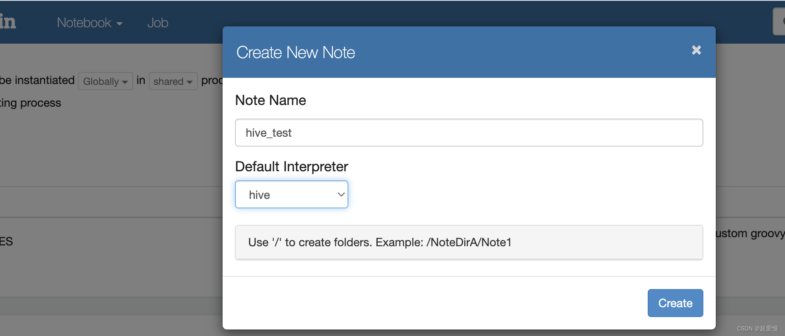Viewport: 785px width, 336px height.
Task: Click the Default Interpreter label
Action: tap(291, 166)
